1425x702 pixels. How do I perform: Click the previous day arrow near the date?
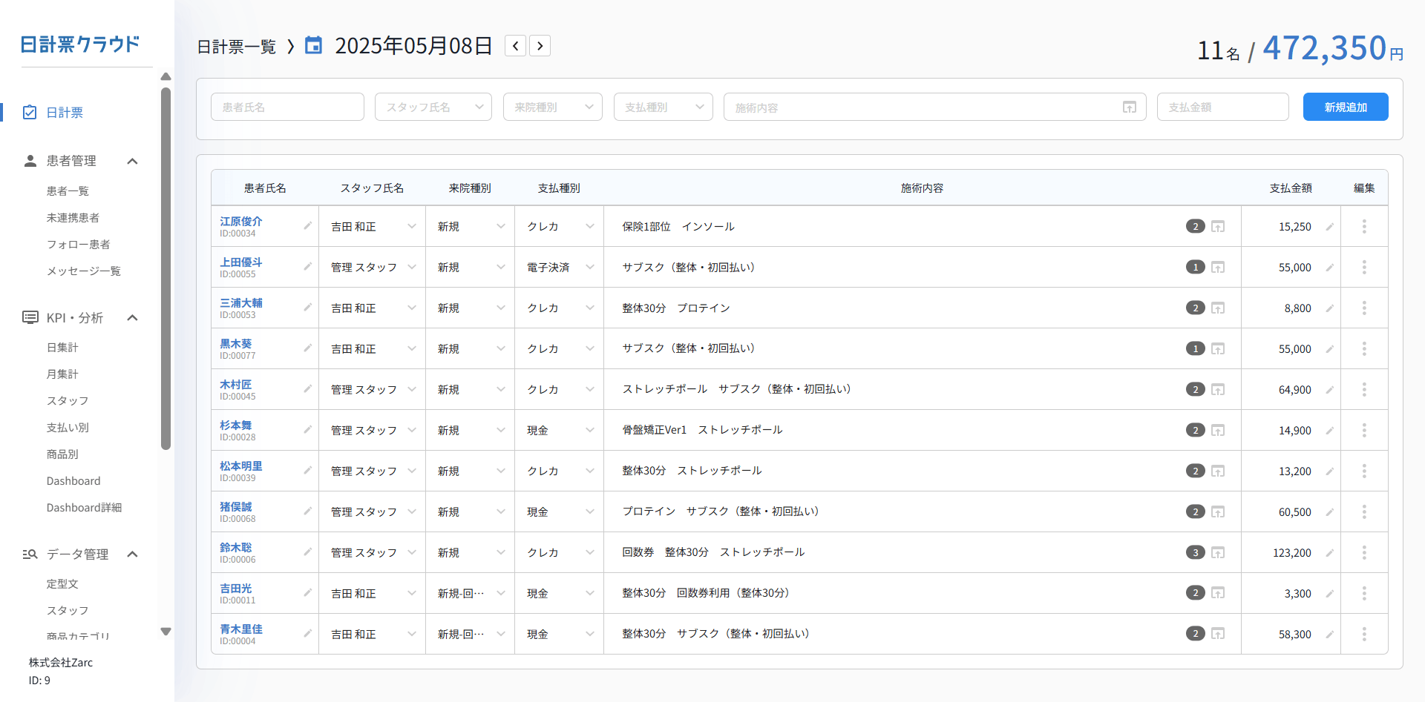click(x=515, y=45)
